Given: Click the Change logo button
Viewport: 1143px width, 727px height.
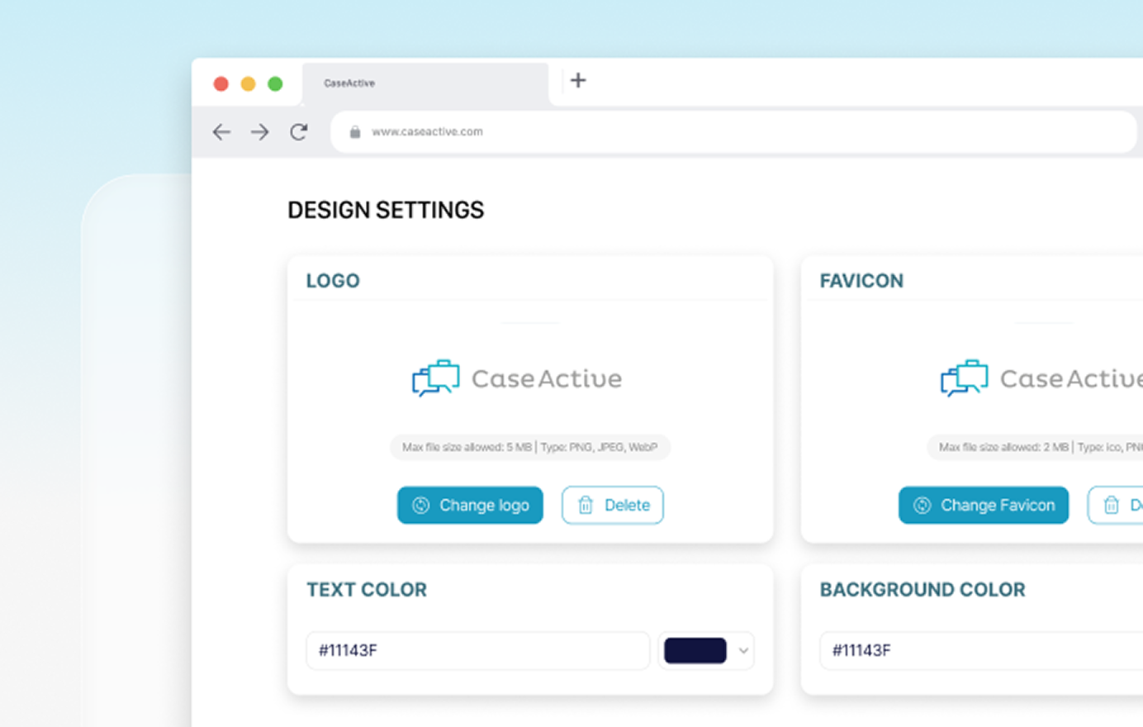Looking at the screenshot, I should pos(470,505).
